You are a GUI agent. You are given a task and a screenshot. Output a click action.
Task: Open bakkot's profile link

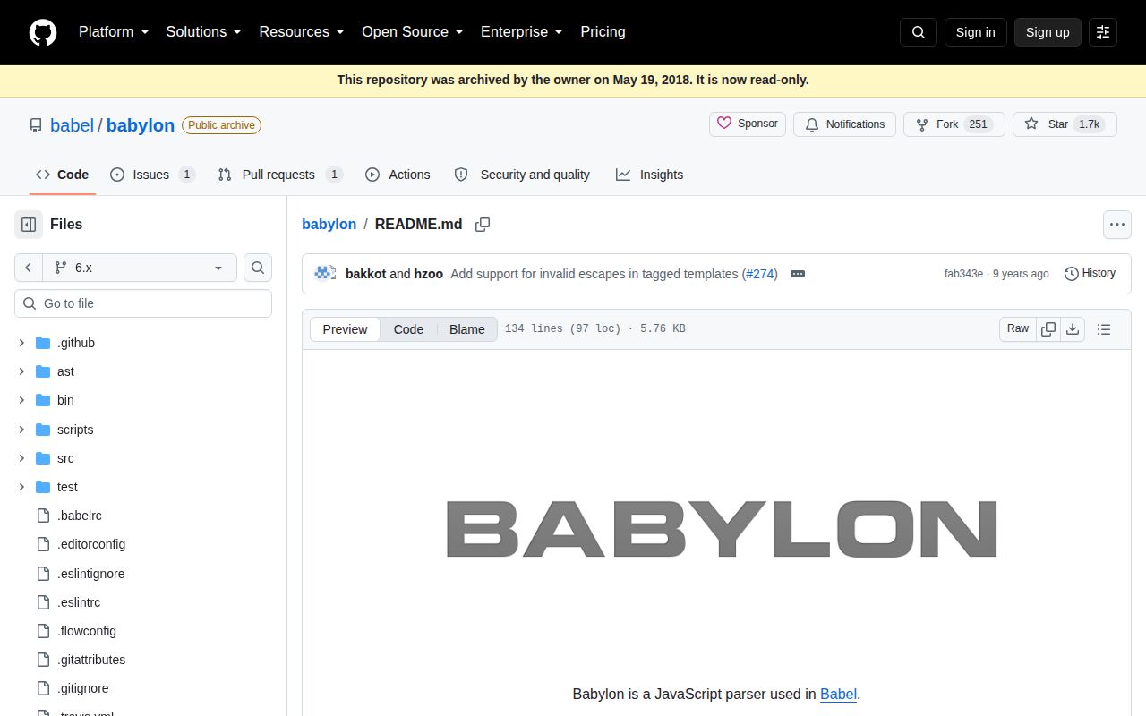coord(365,274)
